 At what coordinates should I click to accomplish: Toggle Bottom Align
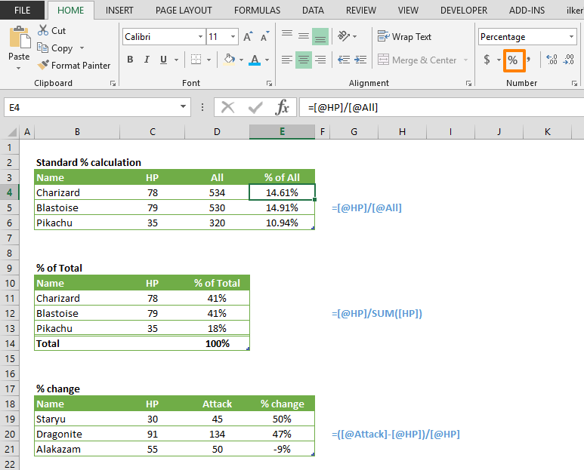(x=320, y=36)
